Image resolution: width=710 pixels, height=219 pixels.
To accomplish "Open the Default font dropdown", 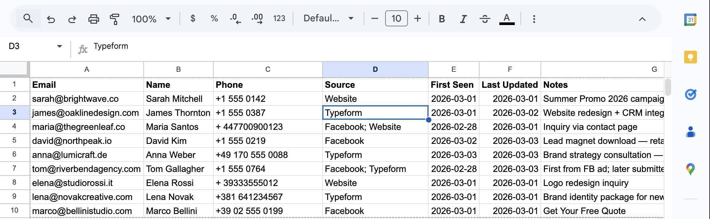I will [329, 18].
